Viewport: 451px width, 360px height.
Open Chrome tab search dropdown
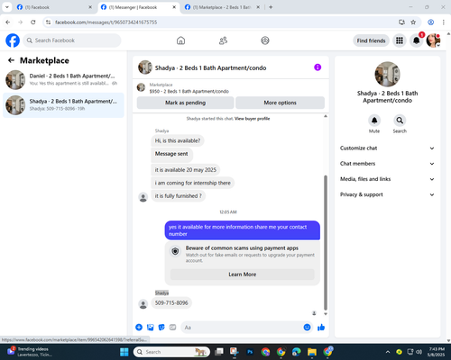pyautogui.click(x=6, y=7)
